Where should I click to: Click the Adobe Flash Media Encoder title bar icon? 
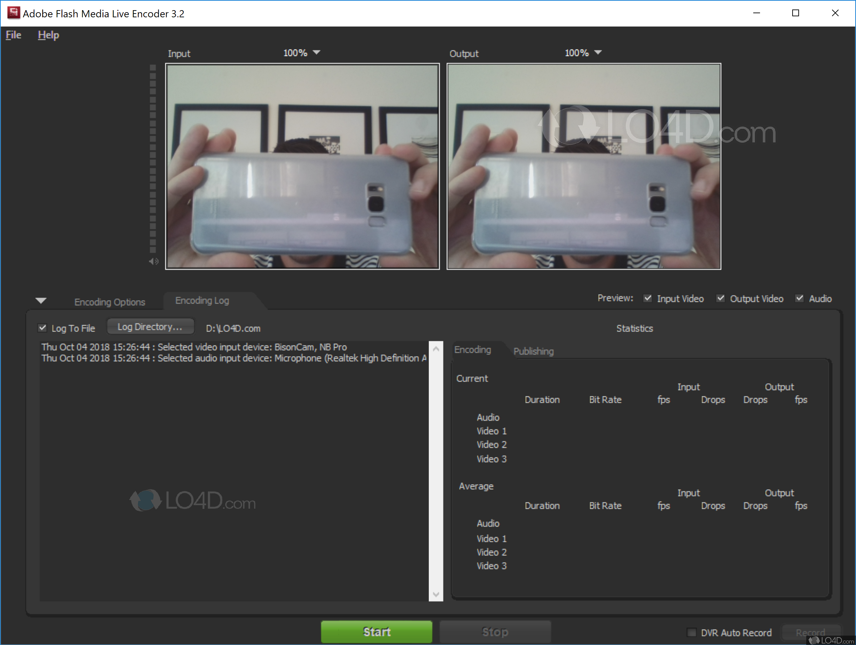coord(13,13)
